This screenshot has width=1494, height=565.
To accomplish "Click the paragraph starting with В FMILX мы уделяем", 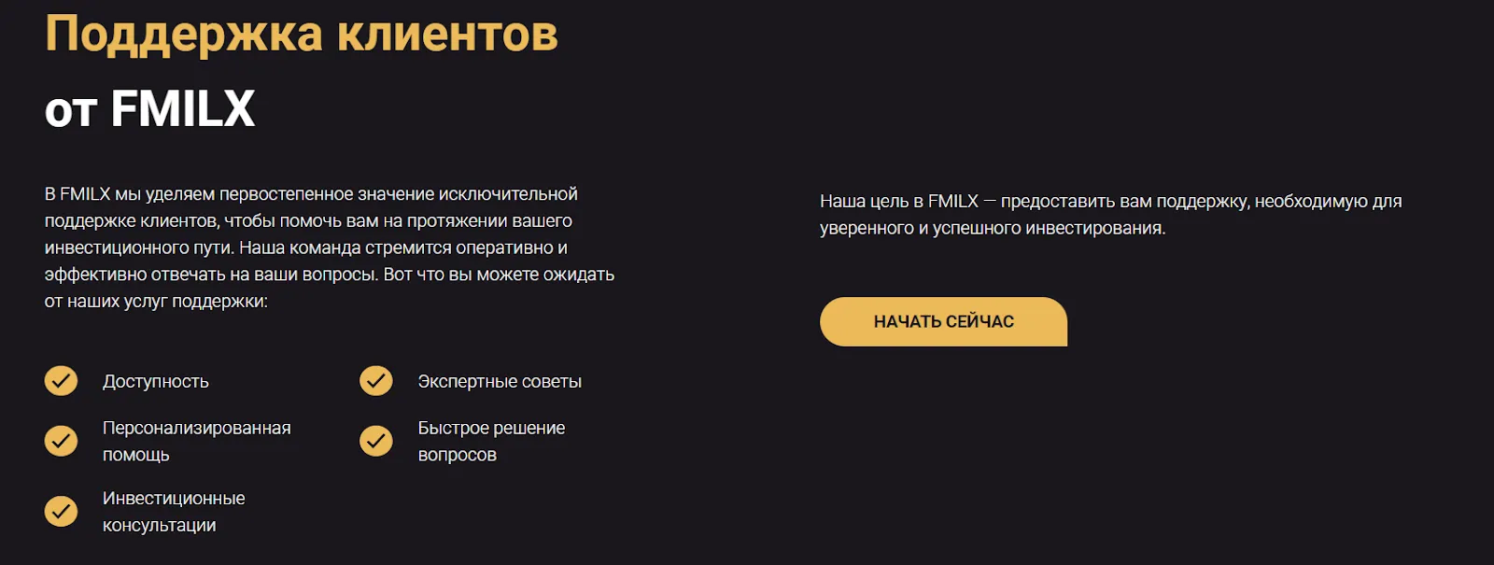I will click(330, 247).
